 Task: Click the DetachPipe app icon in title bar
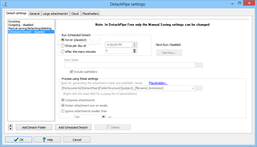point(5,4)
